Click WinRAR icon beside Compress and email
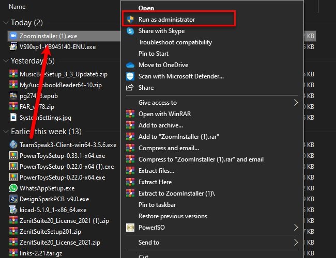This screenshot has width=336, height=258. 130,148
